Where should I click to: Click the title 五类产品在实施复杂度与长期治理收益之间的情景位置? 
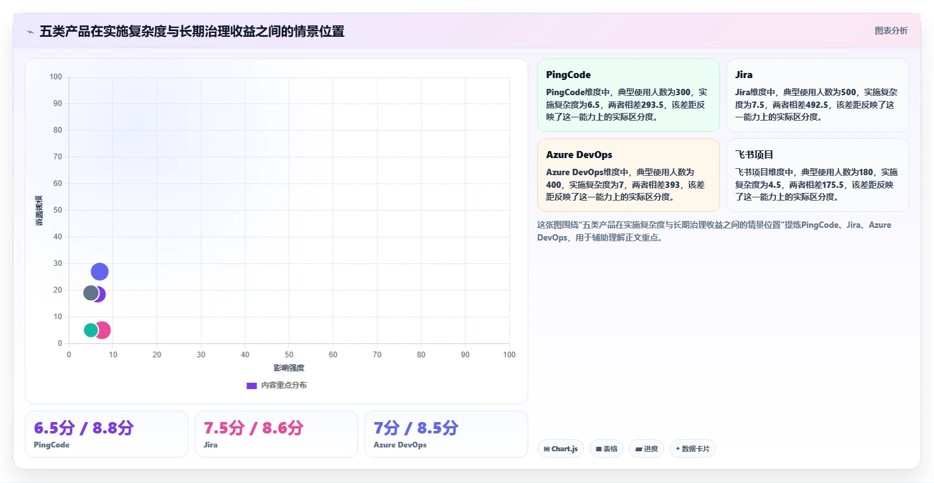point(192,32)
